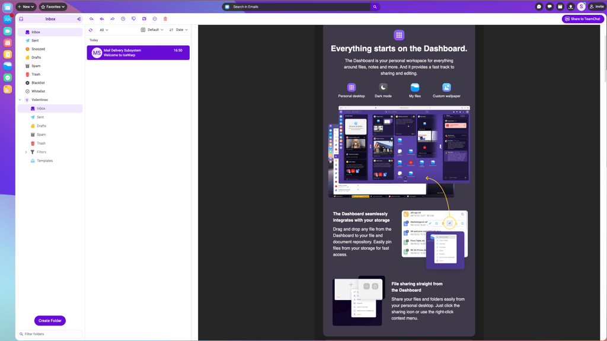Collapse the folder panel via Inbox header icon
This screenshot has height=341, width=607.
pos(79,19)
